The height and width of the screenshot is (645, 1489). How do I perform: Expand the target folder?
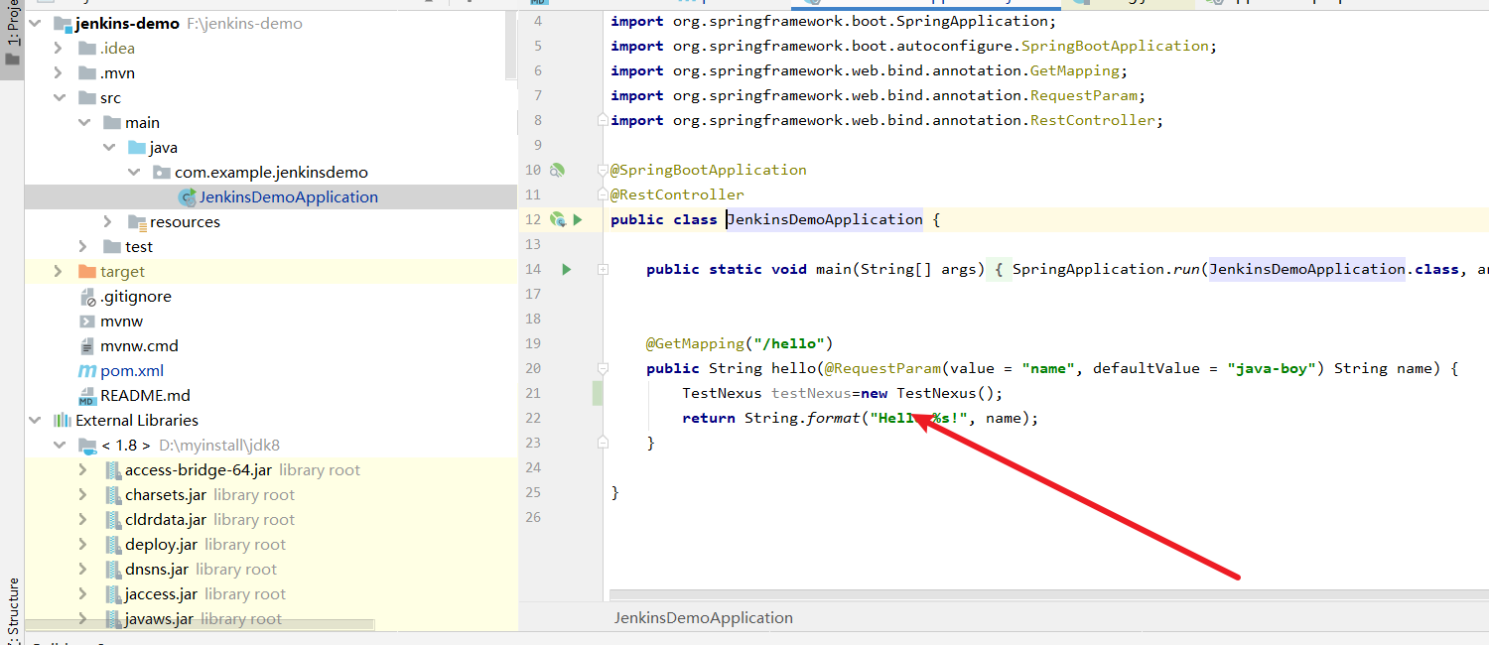(x=58, y=272)
